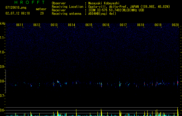Click the 0619 time marker
The image size is (182, 116).
[158, 25]
